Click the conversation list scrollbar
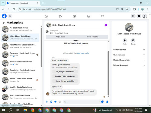Image resolution: width=151 pixels, height=113 pixels. tap(41, 47)
